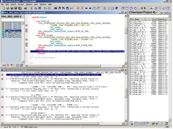Select first include entry in symbol list
The height and width of the screenshot is (129, 173).
point(12,23)
